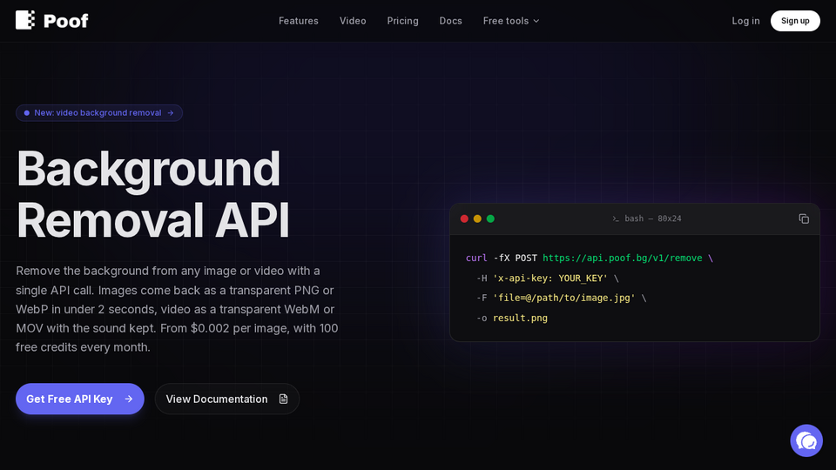
Task: Click the Sign up button
Action: [x=795, y=21]
